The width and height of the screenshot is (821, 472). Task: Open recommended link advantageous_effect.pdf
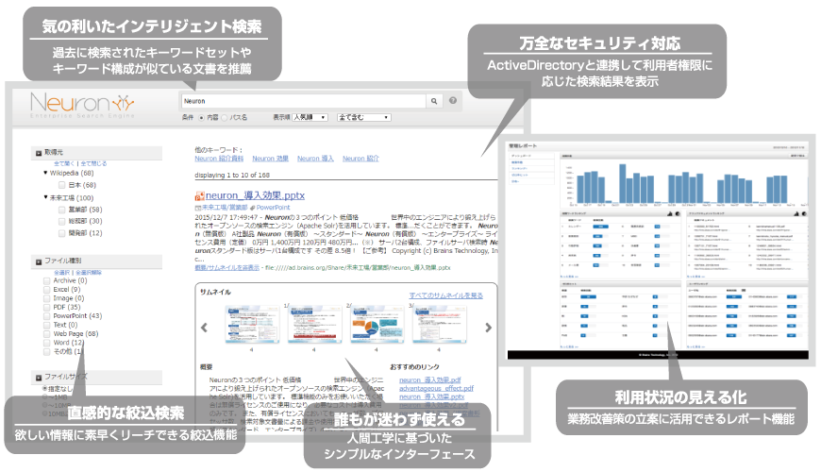pyautogui.click(x=436, y=389)
